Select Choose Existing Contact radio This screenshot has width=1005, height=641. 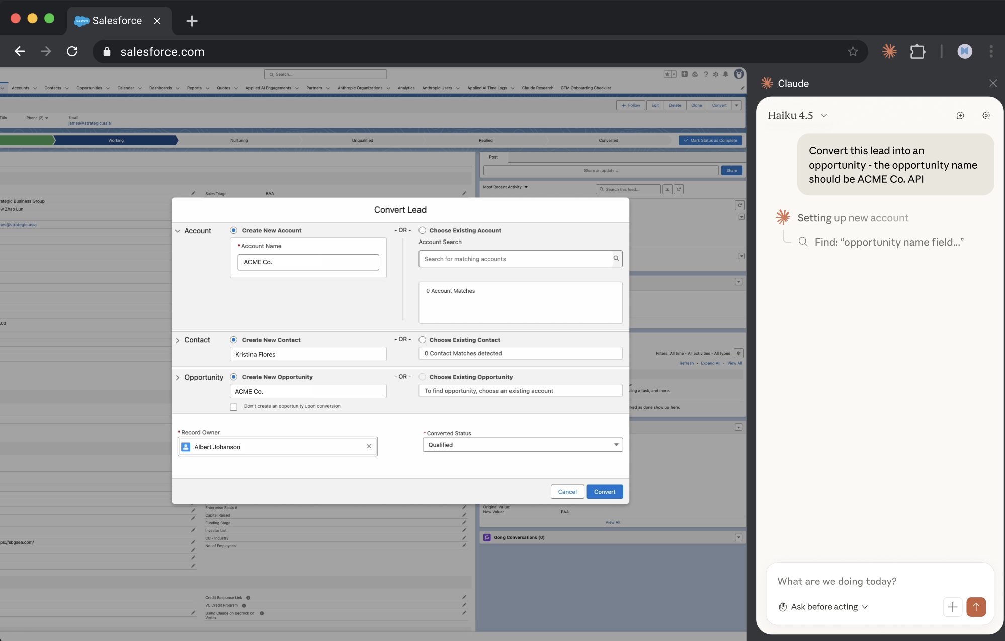click(x=423, y=340)
